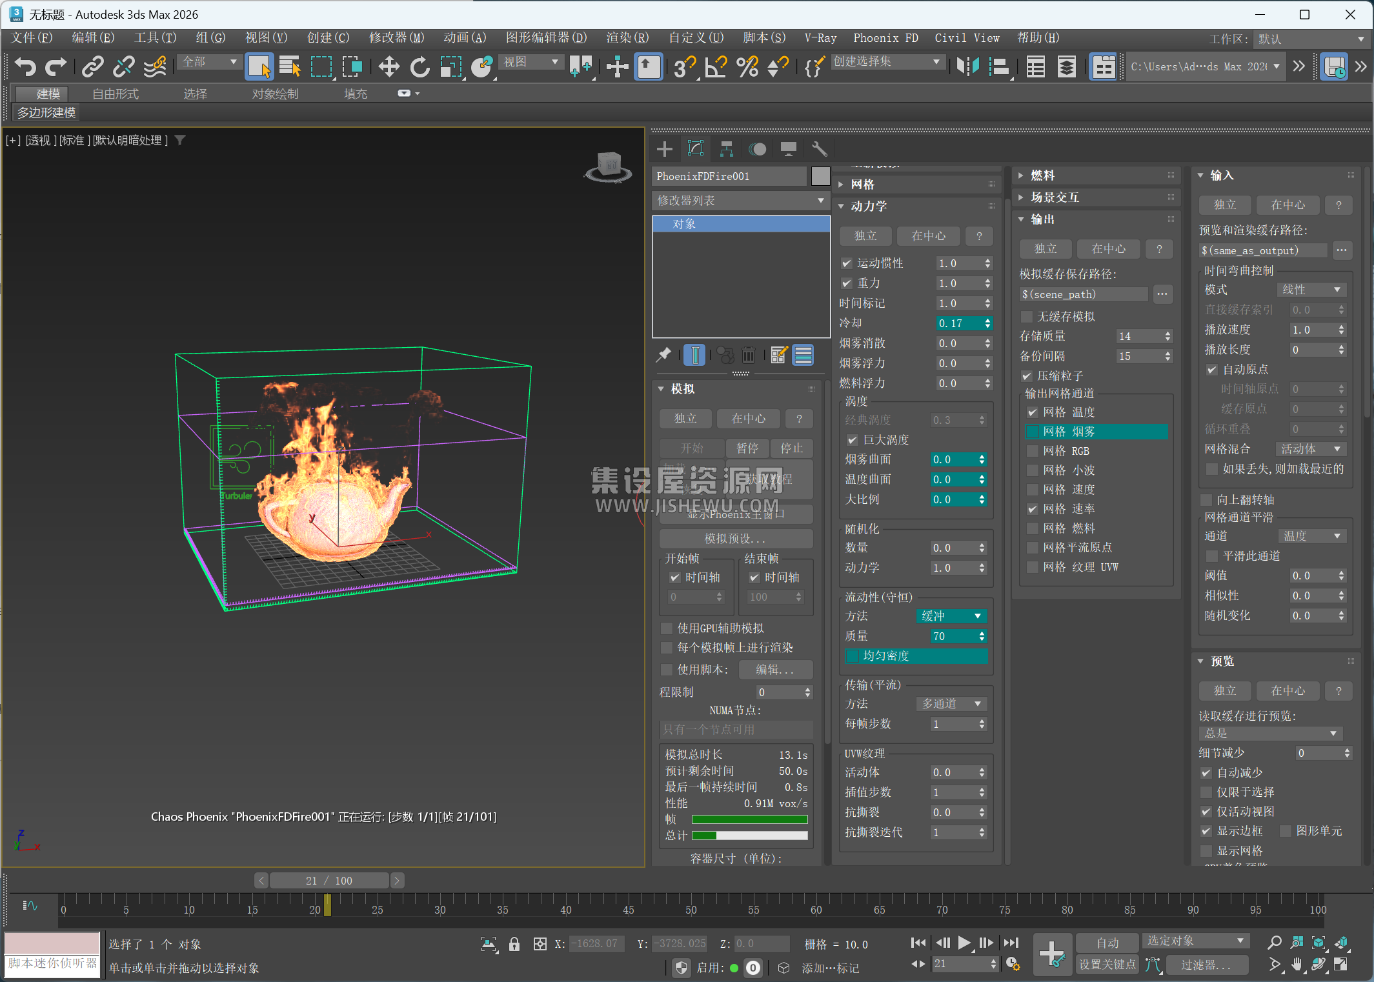The height and width of the screenshot is (982, 1374).
Task: Open the 工作区 默认 dropdown
Action: 1311,39
